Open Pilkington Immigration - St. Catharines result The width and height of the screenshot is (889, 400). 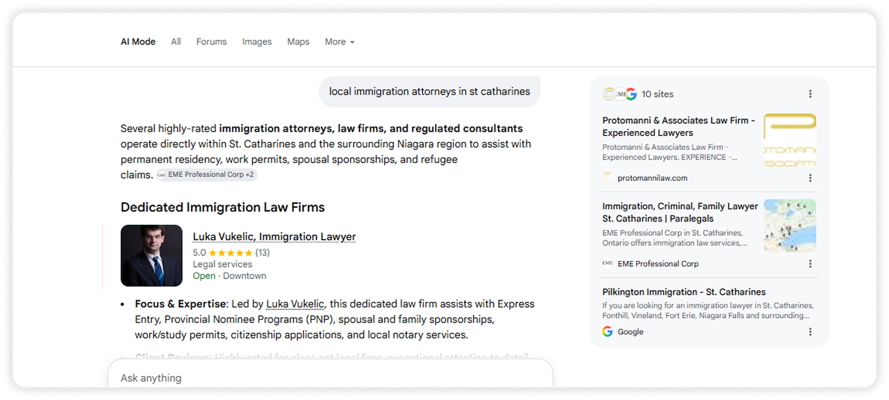[684, 292]
